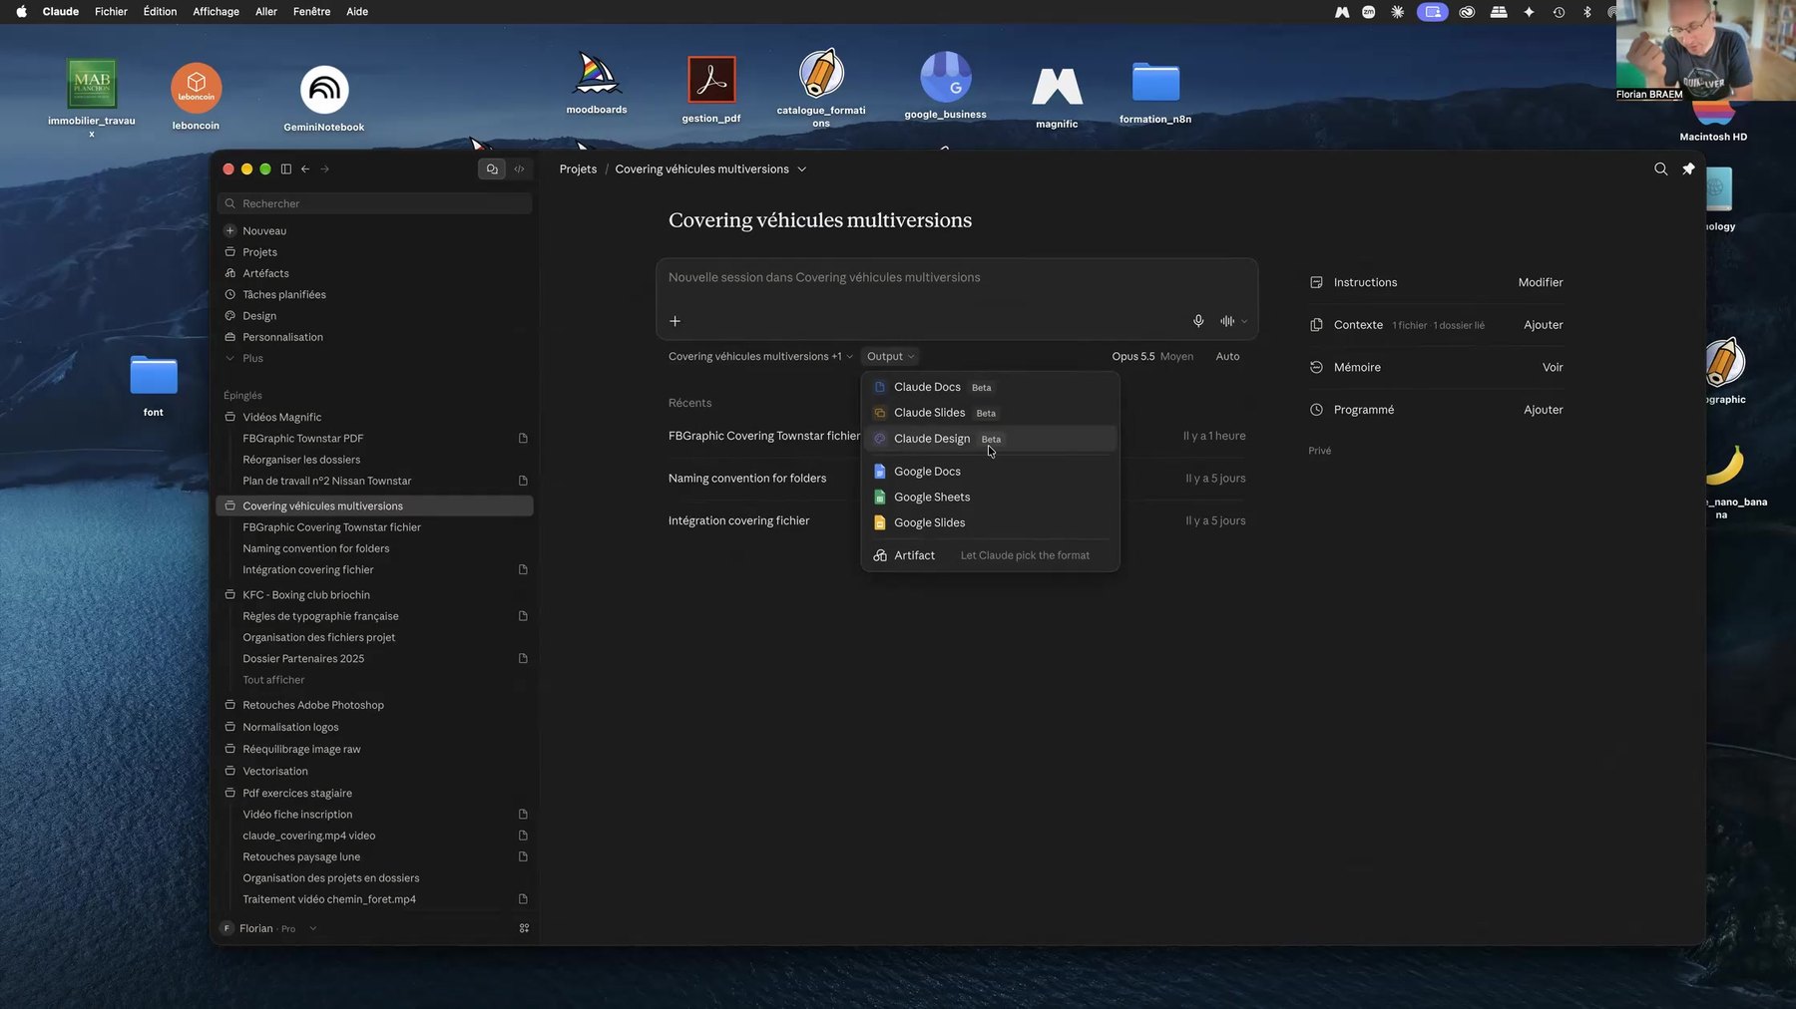1796x1009 pixels.
Task: Open the Opus 5.5 model selector
Action: (1152, 357)
